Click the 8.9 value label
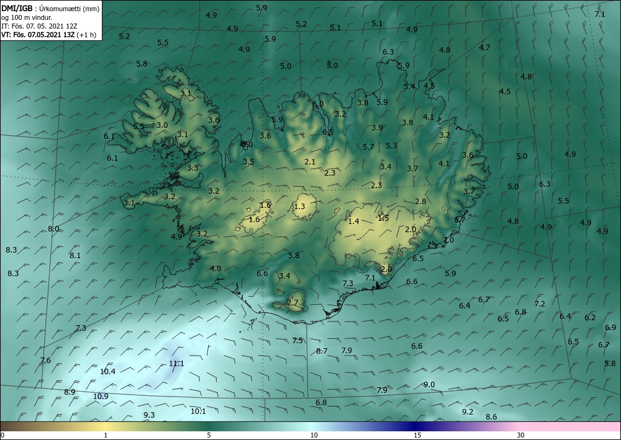The height and width of the screenshot is (440, 621). (x=70, y=392)
